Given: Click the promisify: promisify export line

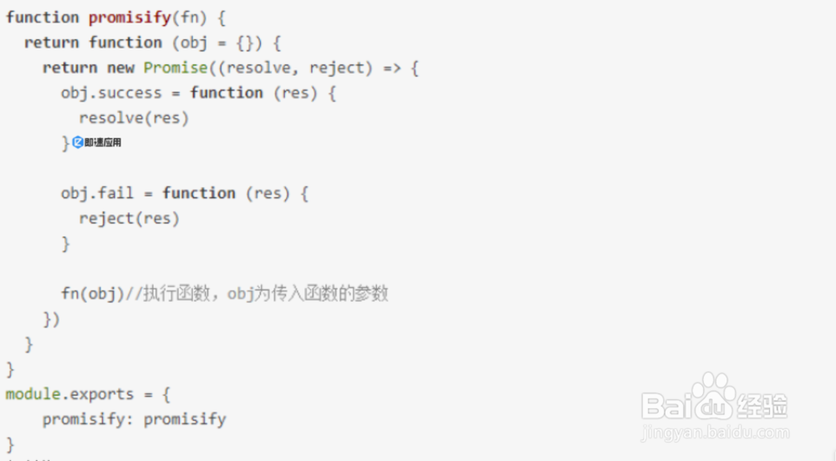Looking at the screenshot, I should tap(134, 418).
